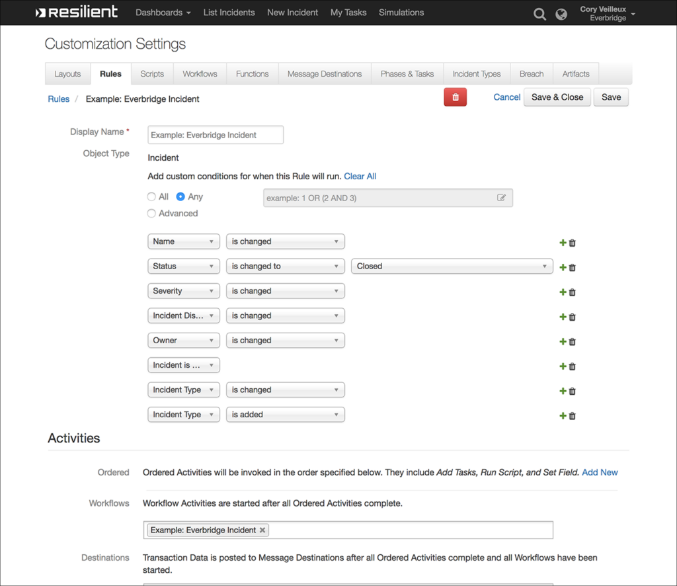
Task: Open the Closed value dropdown
Action: click(452, 266)
